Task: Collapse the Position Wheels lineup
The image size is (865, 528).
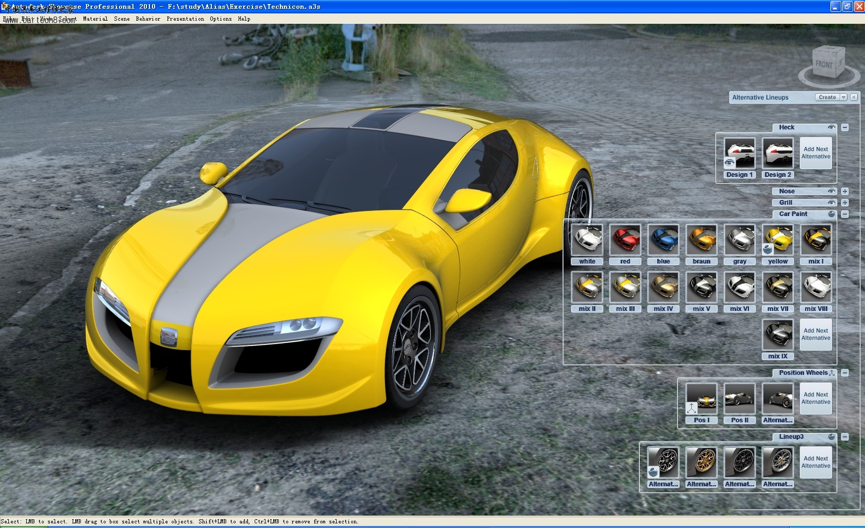Action: click(845, 373)
